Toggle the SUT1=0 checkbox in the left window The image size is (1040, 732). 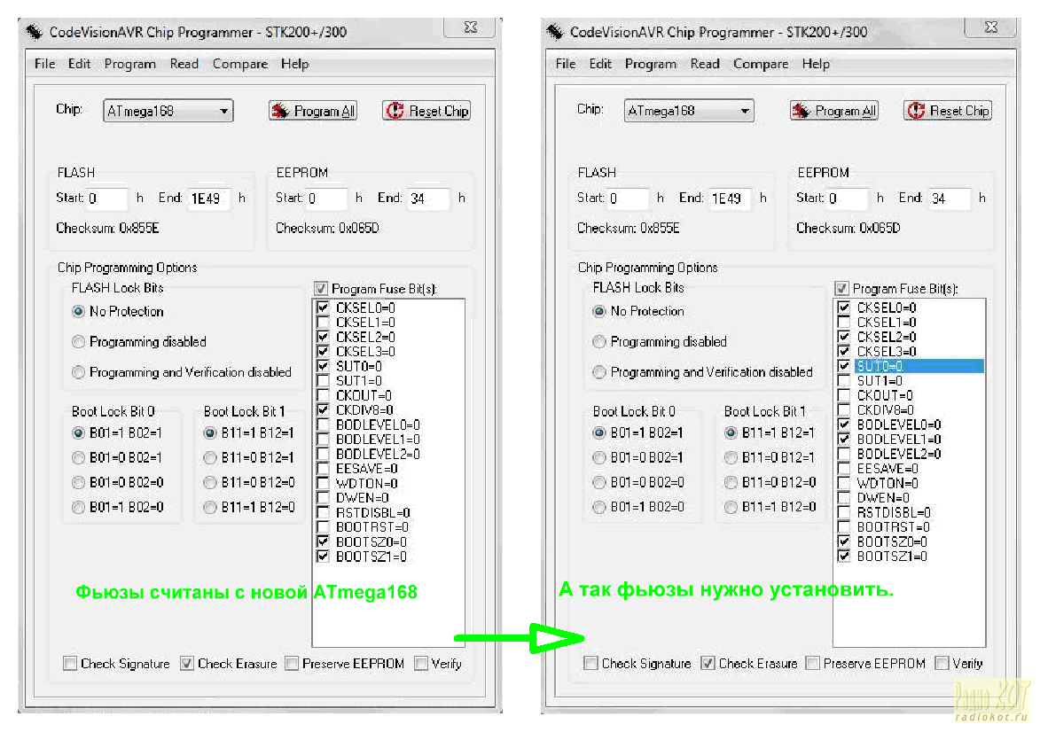pyautogui.click(x=323, y=380)
